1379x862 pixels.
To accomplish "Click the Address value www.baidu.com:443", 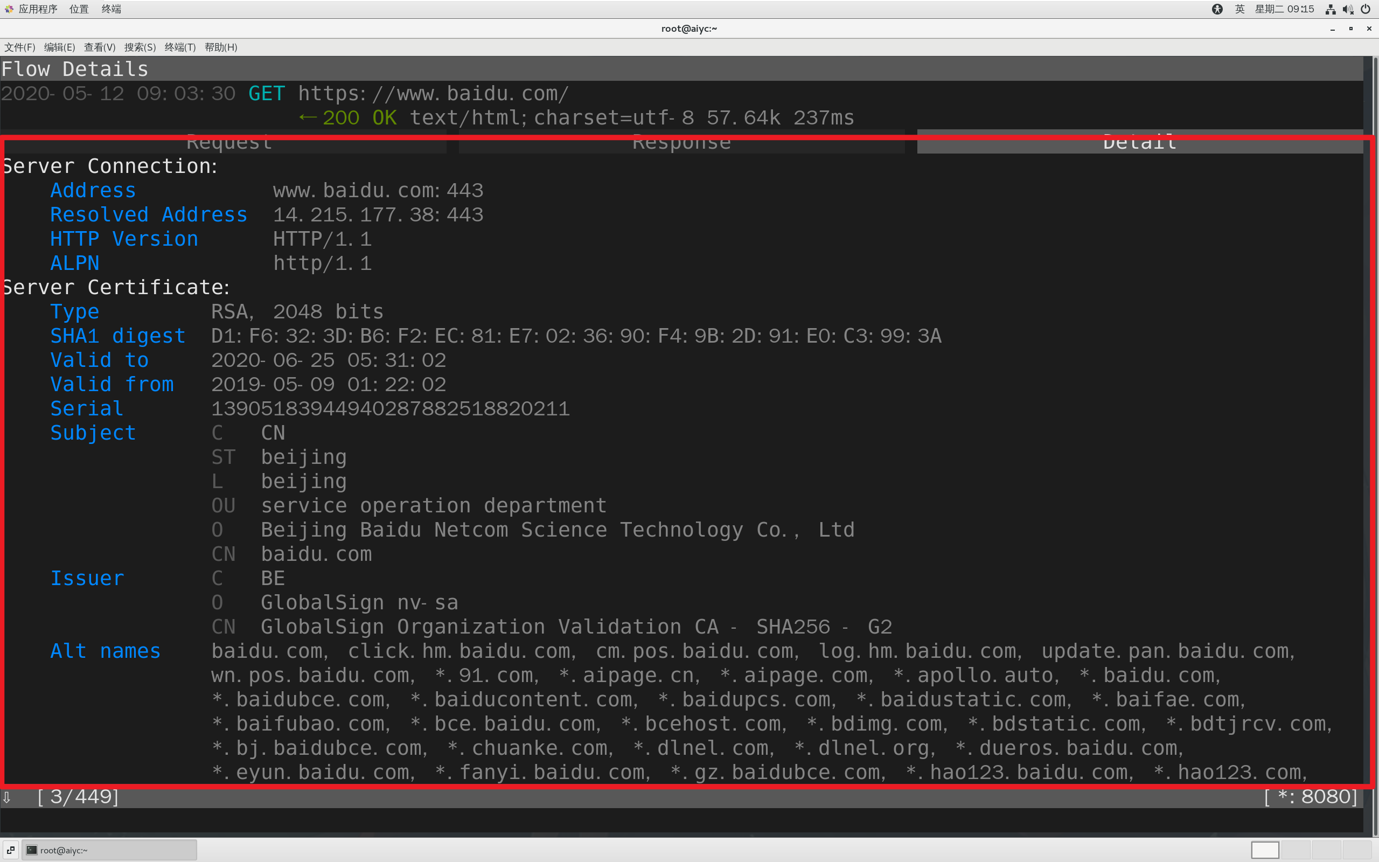I will [378, 190].
